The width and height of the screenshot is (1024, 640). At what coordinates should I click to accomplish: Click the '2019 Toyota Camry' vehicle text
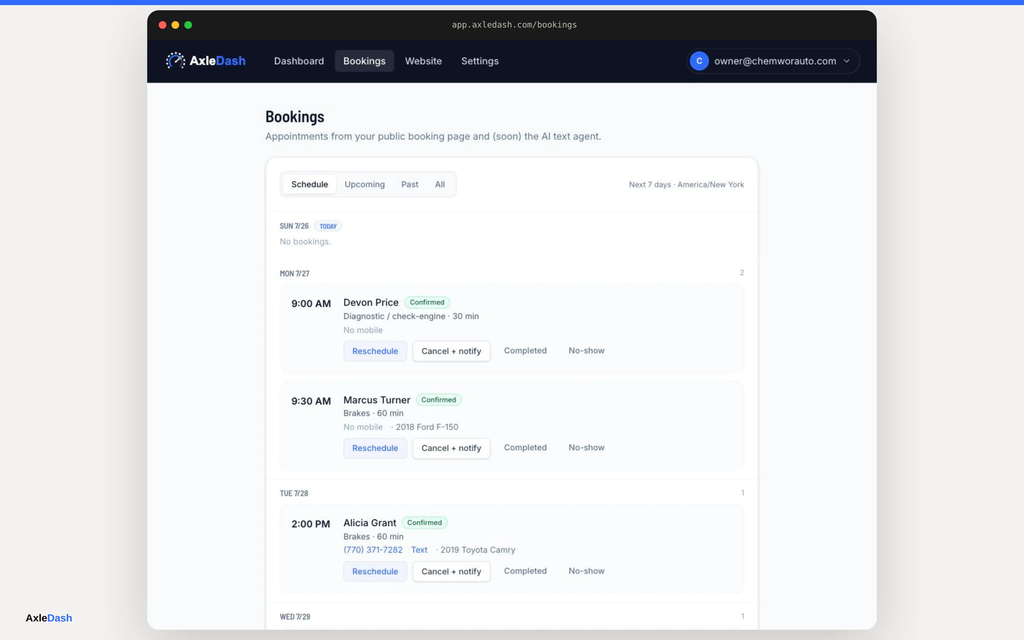(x=478, y=550)
